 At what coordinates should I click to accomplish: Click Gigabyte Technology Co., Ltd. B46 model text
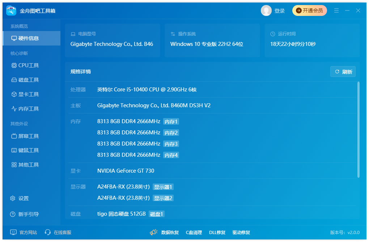[112, 44]
